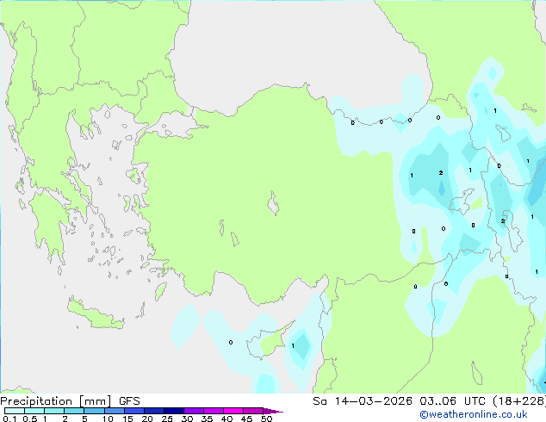Click the date text '14-03-2026'
The height and width of the screenshot is (422, 546).
click(373, 401)
